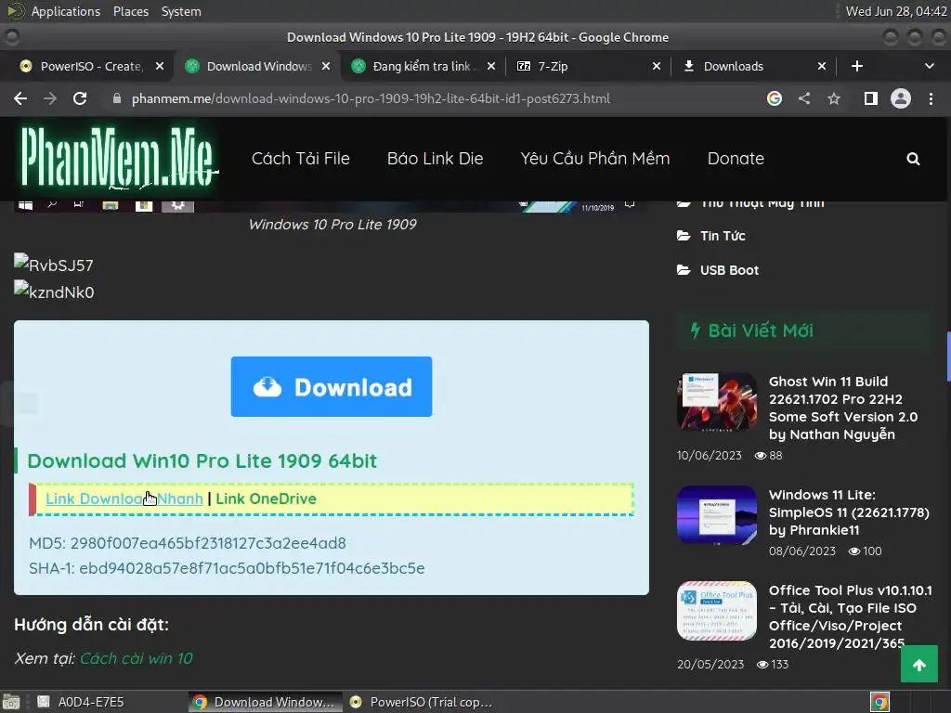Open Office Tool Plus v10.1.10.1 article
951x713 pixels.
click(851, 616)
